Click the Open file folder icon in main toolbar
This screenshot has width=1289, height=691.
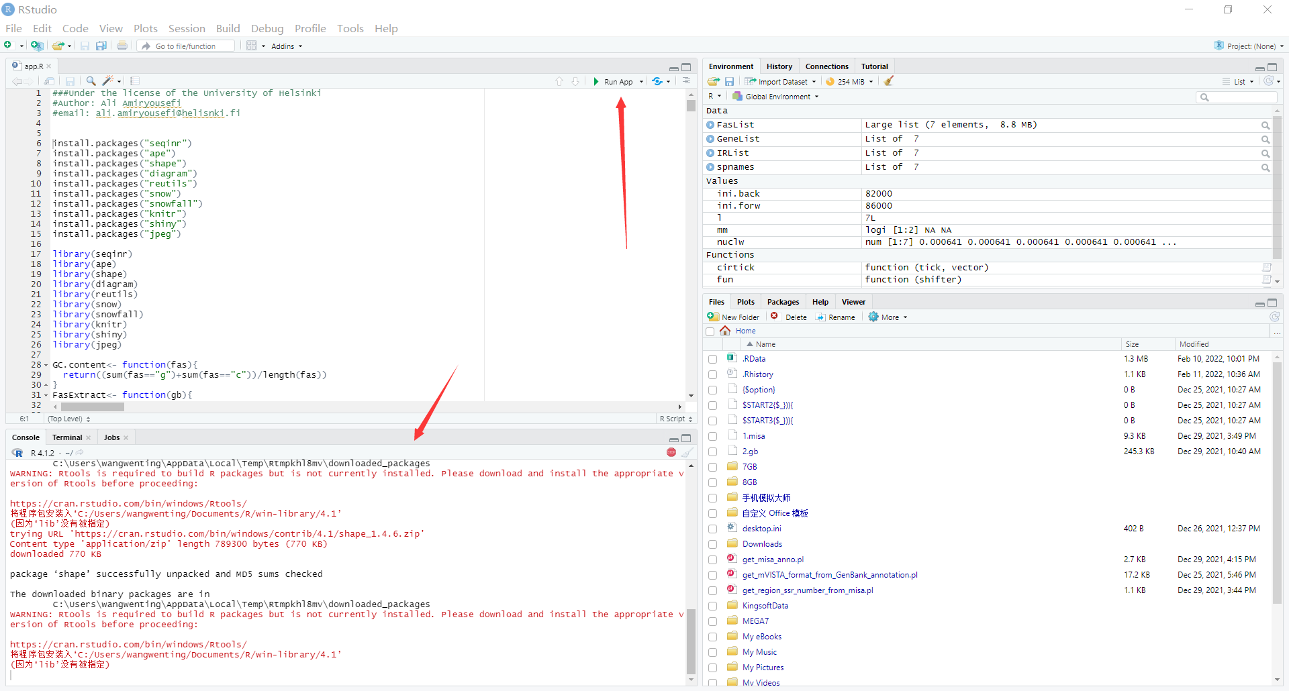(x=58, y=46)
